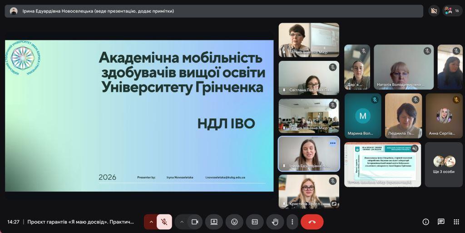Click mute indicator on Анна Сергіїв tile
The height and width of the screenshot is (233, 465).
[456, 99]
